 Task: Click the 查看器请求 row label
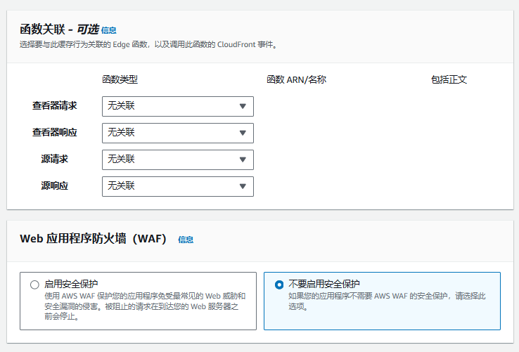pos(55,106)
